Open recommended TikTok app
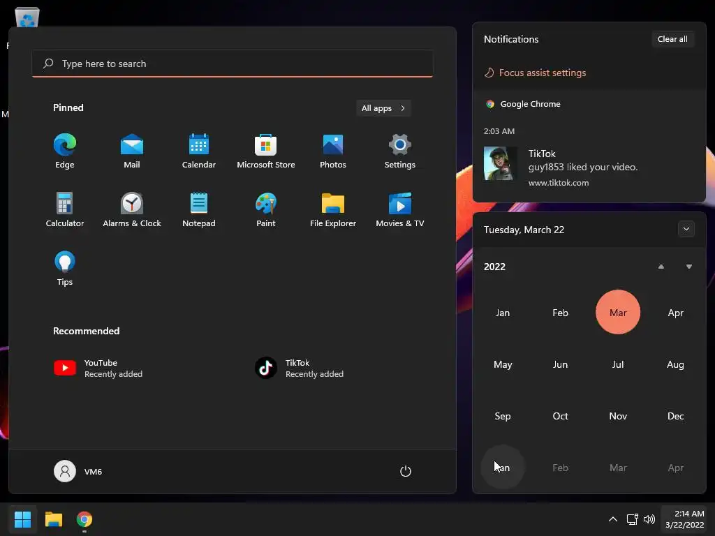 (299, 368)
